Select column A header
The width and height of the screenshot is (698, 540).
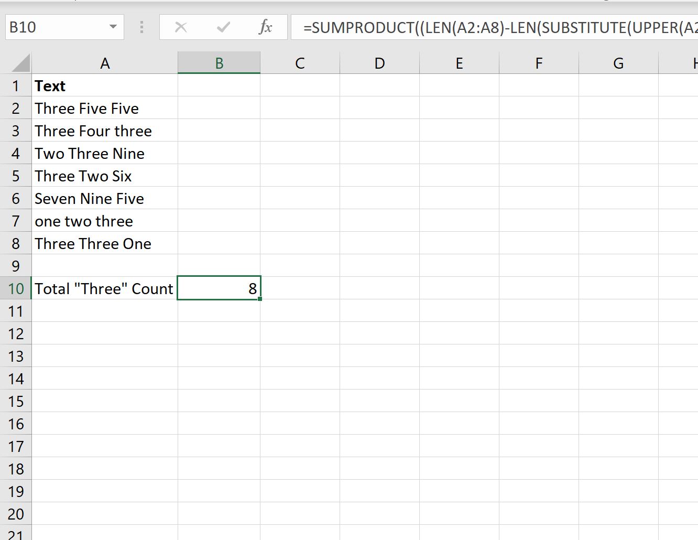pos(105,62)
